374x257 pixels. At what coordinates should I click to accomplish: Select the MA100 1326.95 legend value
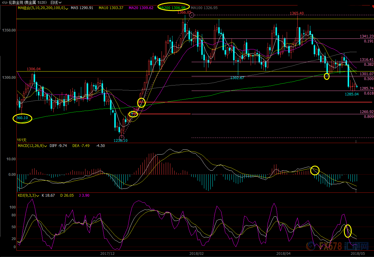(x=204, y=8)
